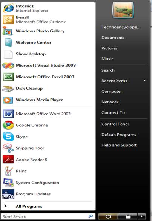
Task: Select Documents in the right pane
Action: [x=113, y=38]
